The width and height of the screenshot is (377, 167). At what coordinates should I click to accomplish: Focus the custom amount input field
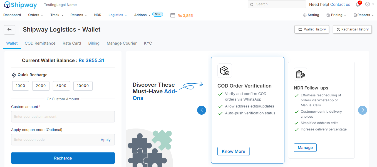(63, 117)
